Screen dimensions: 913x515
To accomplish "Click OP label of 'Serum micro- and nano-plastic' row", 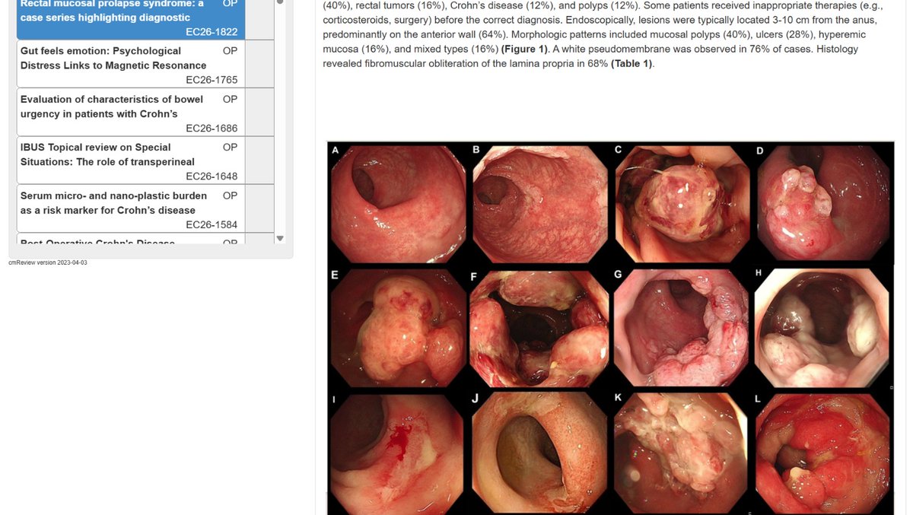I will (230, 196).
